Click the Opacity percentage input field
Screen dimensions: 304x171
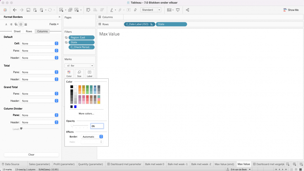[97, 126]
